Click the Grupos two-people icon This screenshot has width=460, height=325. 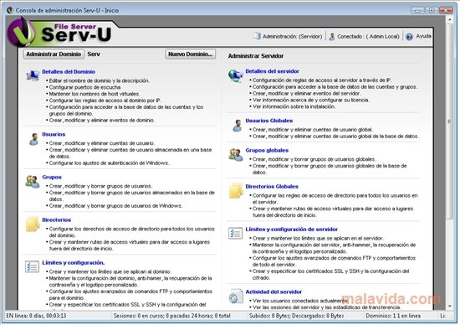click(33, 182)
